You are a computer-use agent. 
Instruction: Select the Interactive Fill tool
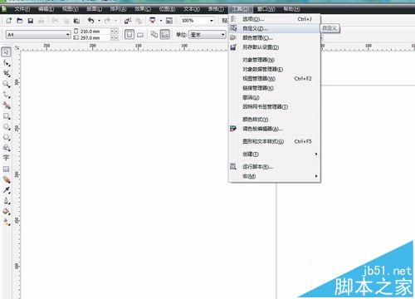(x=7, y=222)
